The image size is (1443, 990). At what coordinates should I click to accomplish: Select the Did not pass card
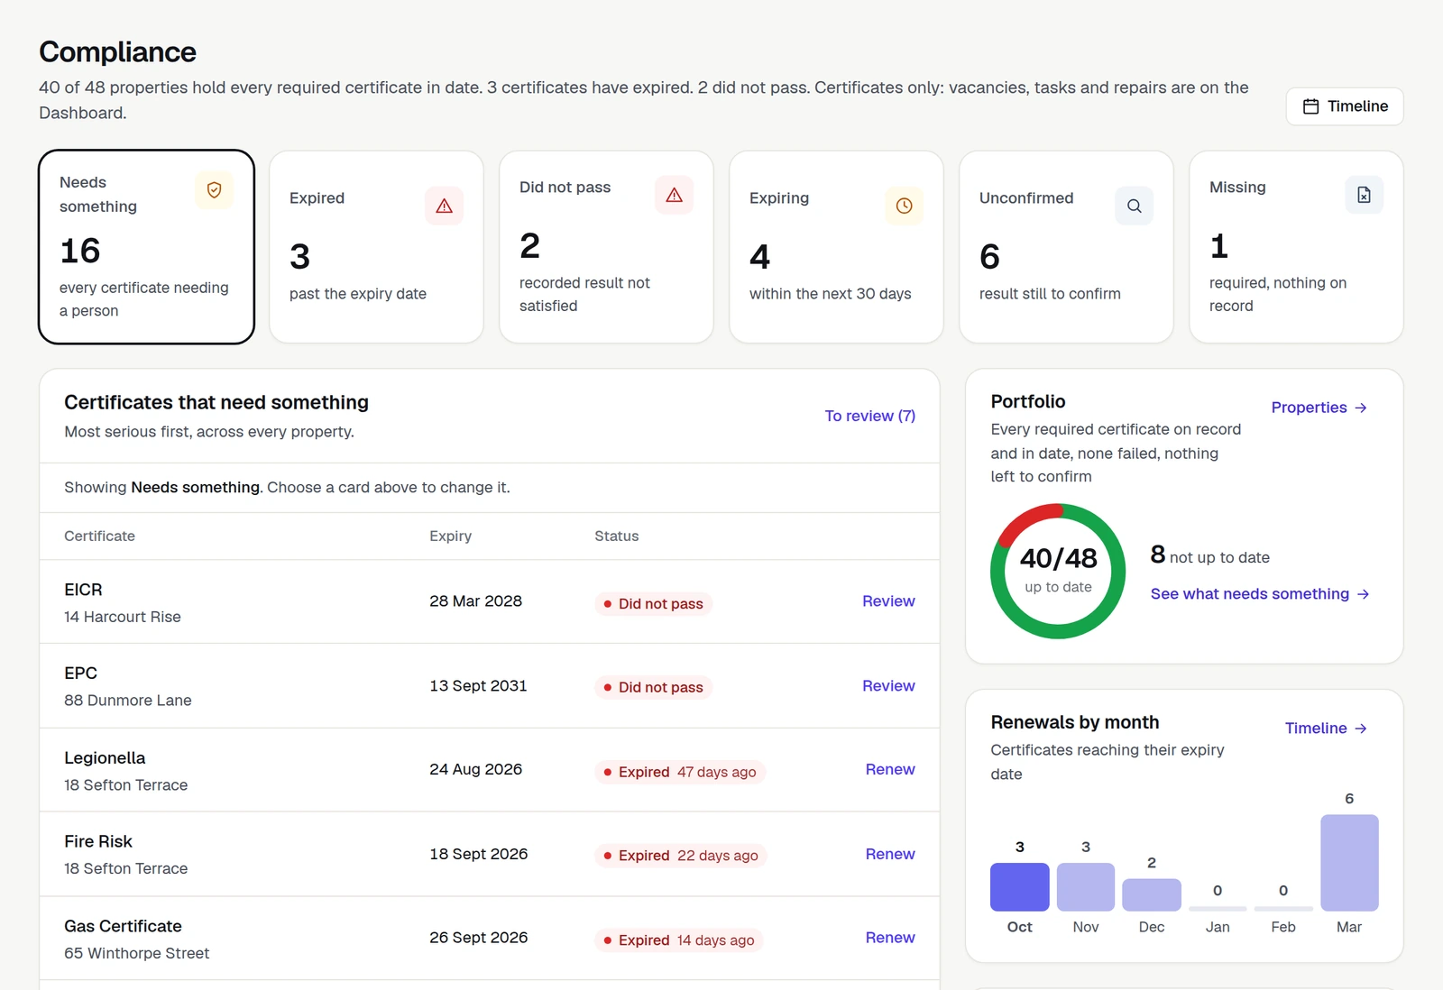click(x=606, y=247)
